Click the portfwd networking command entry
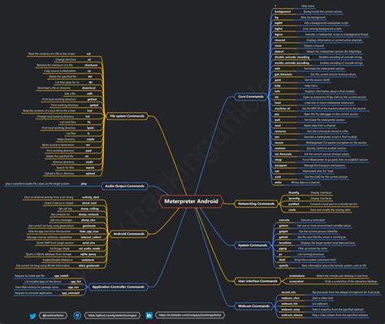Image resolution: width=385 pixels, height=324 pixels. click(294, 204)
